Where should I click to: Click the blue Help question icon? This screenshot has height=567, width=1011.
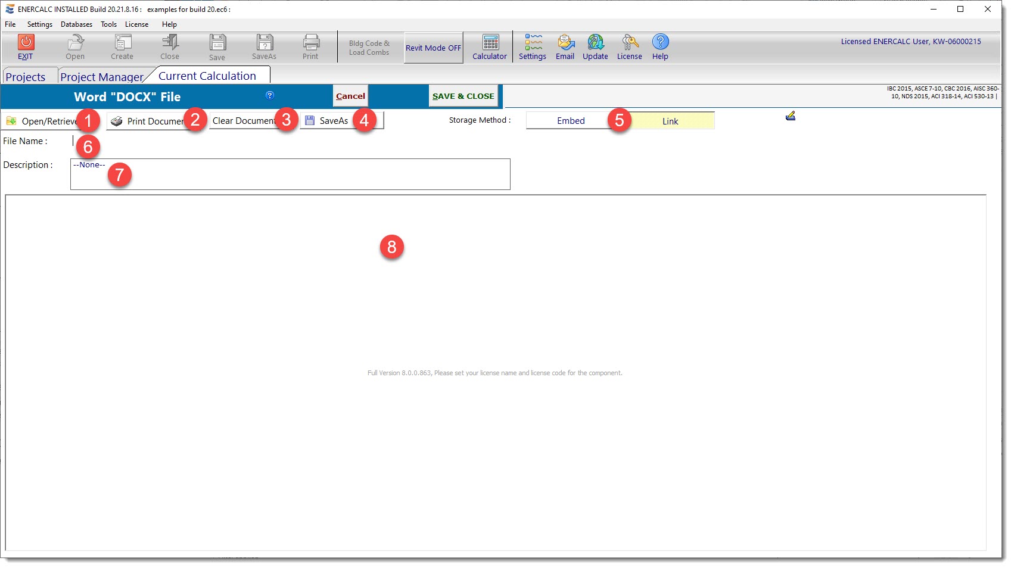tap(660, 42)
